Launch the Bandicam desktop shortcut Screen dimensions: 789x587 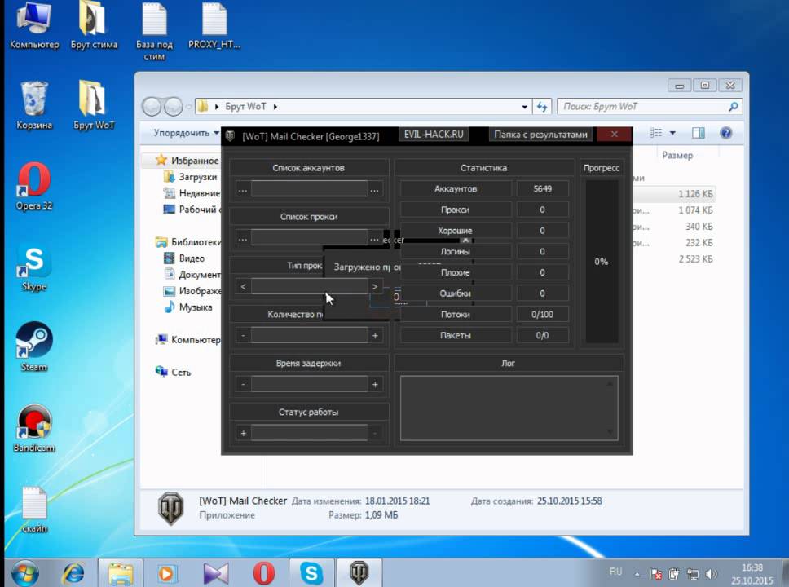coord(33,428)
